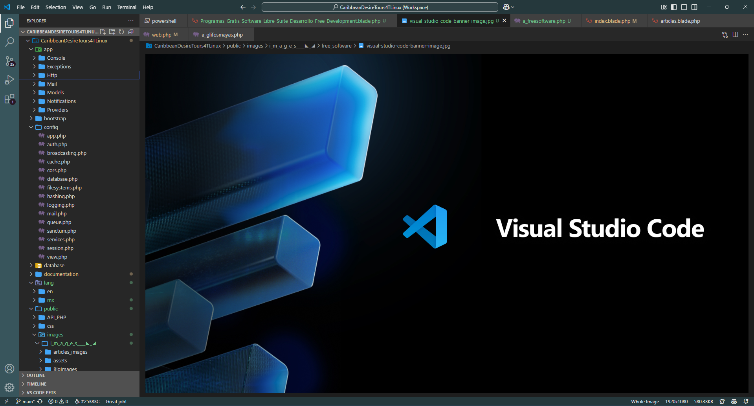Open the Explorer view in activity bar
This screenshot has height=406, width=754.
click(9, 23)
